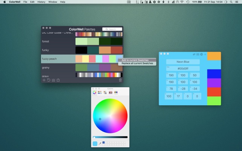Click the purple swatch of grainy palette
Screen dimensions: 242x151
(105, 68)
